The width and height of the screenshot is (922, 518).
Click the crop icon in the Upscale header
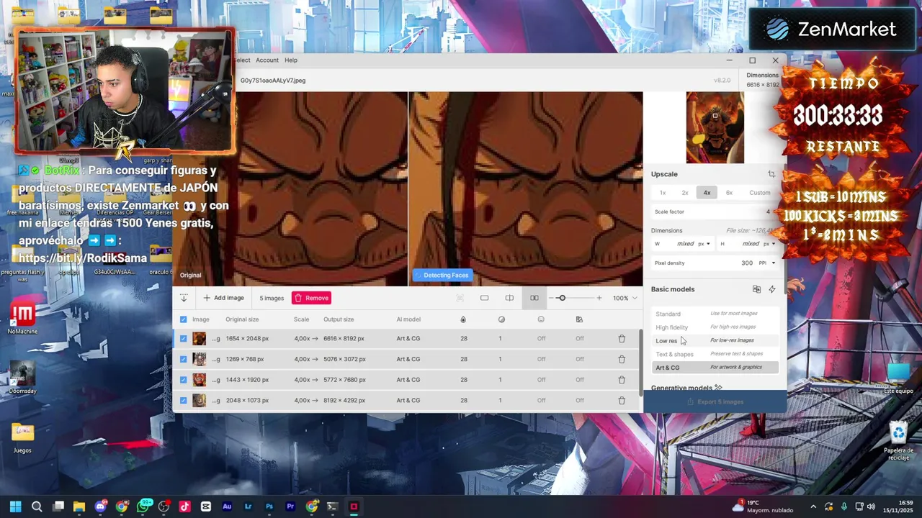click(x=771, y=174)
